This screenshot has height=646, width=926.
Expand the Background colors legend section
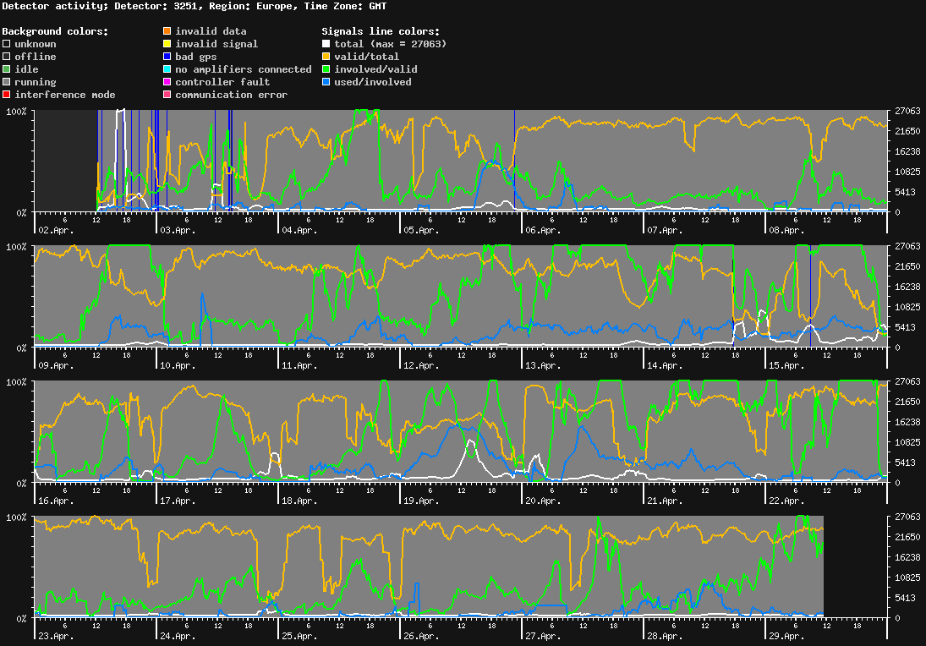tap(55, 31)
